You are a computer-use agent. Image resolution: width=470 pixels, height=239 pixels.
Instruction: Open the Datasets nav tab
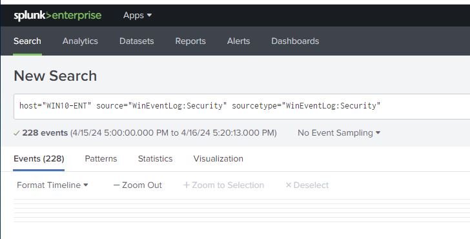coord(136,41)
